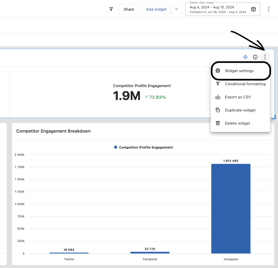This screenshot has width=278, height=268.
Task: Select Conditional formatting menu option
Action: tap(245, 84)
